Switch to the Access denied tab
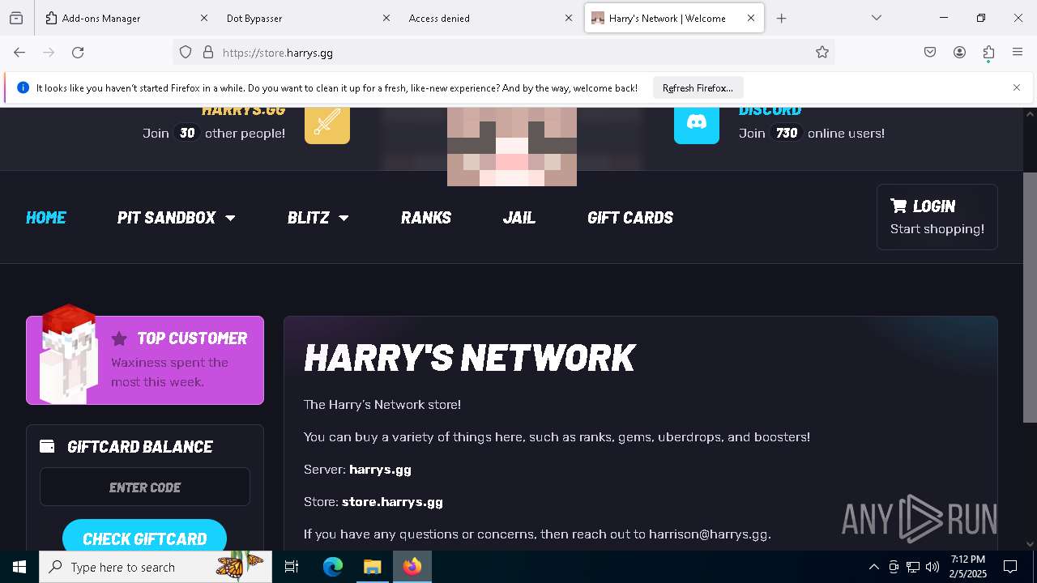This screenshot has height=583, width=1037. [x=491, y=18]
